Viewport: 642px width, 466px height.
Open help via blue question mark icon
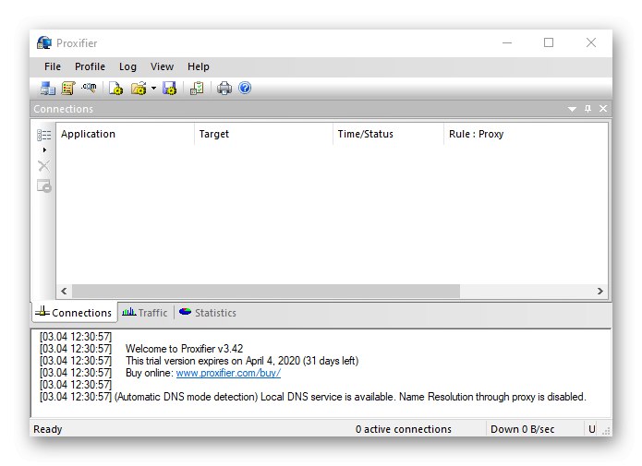(245, 88)
